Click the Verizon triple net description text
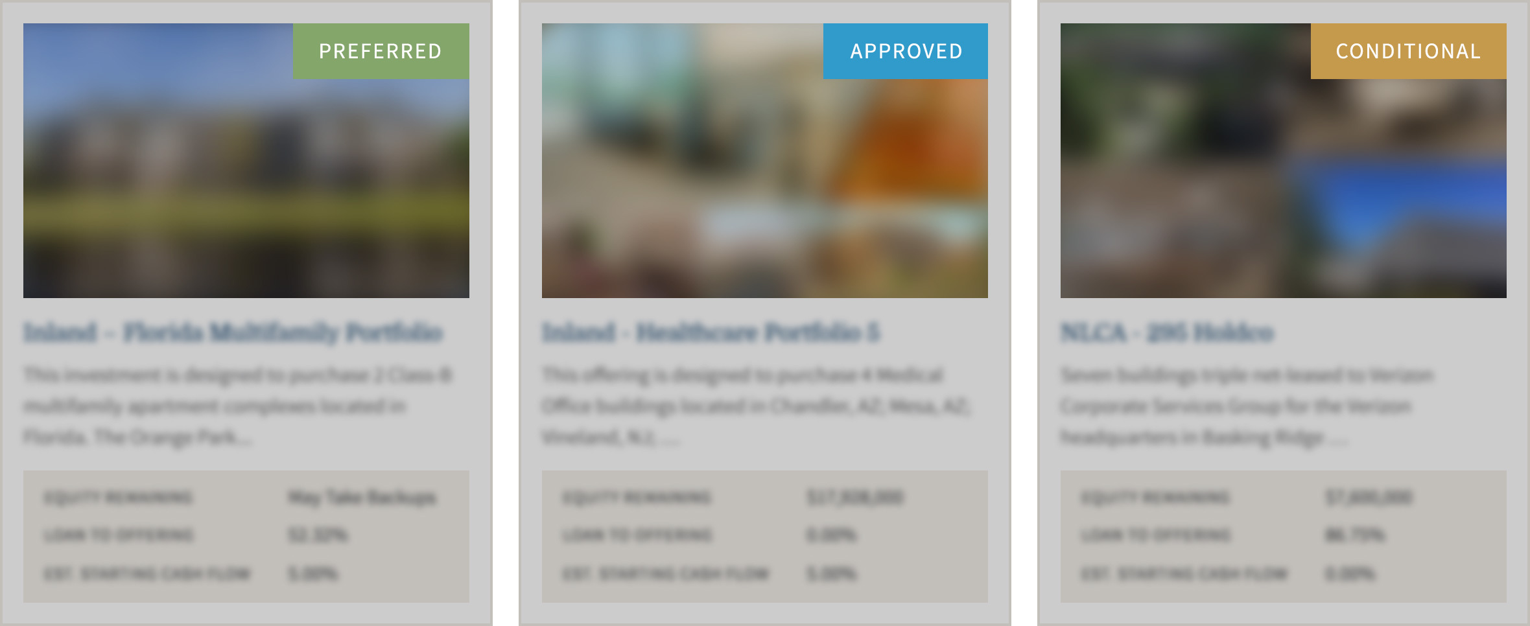 1246,406
